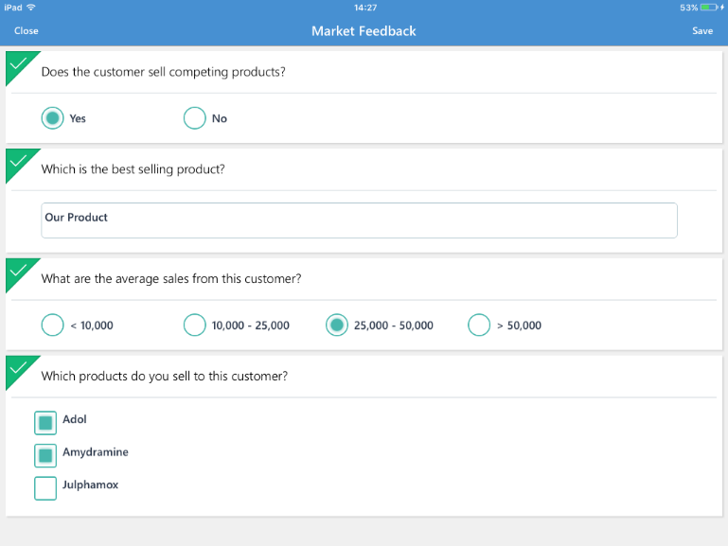The image size is (728, 546).
Task: Tap the Wi-Fi icon in status bar
Action: [31, 8]
